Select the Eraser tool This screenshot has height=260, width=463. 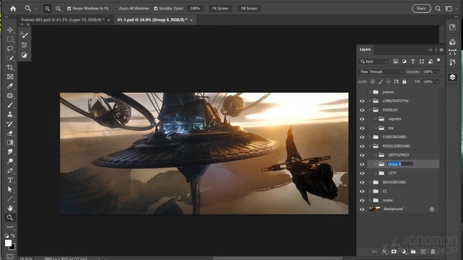point(10,133)
